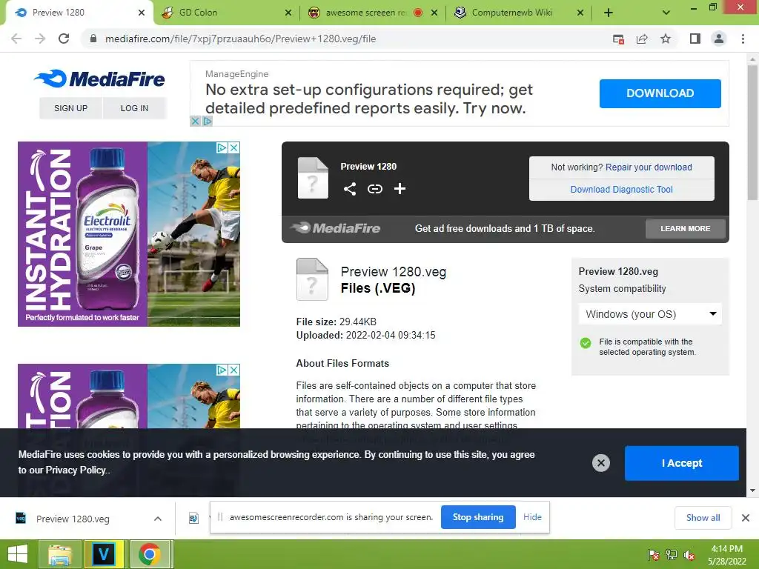
Task: Click the share icon under Preview 1280
Action: coord(350,189)
